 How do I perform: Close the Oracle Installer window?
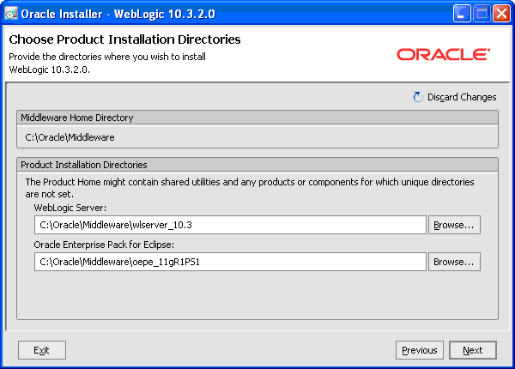pyautogui.click(x=501, y=14)
